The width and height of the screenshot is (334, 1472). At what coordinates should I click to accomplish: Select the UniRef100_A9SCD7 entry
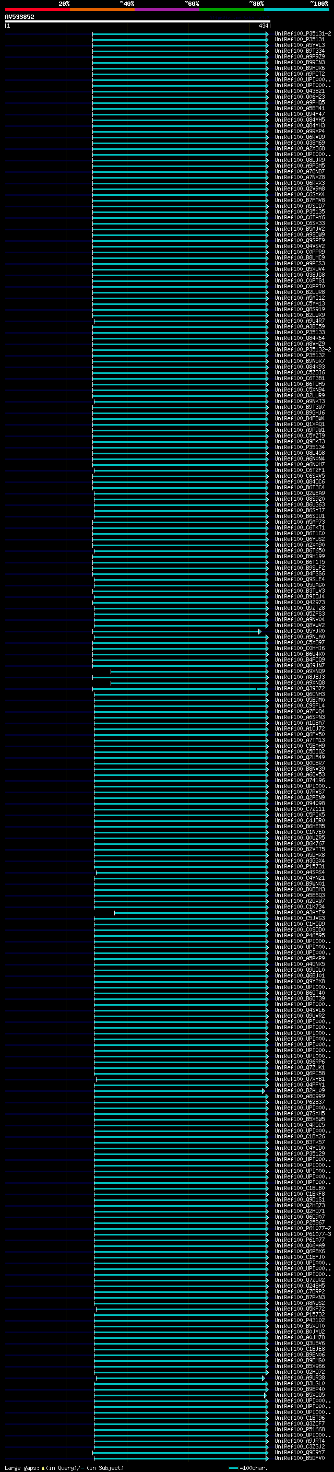point(300,206)
